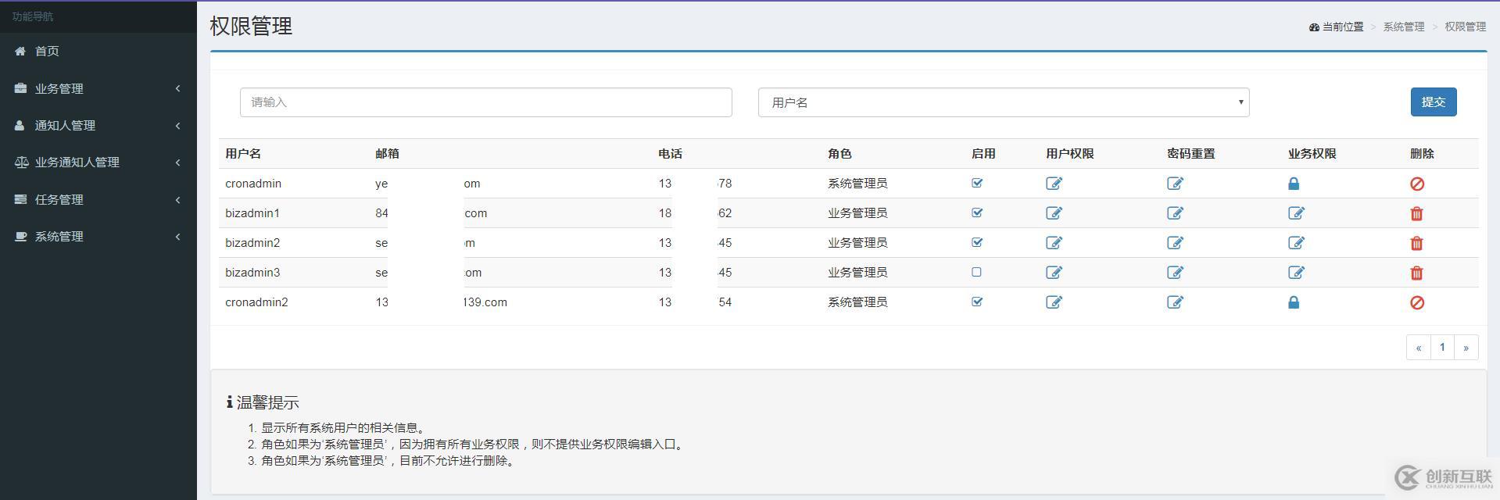
Task: Open the 用户名 search field dropdown
Action: pyautogui.click(x=1003, y=102)
